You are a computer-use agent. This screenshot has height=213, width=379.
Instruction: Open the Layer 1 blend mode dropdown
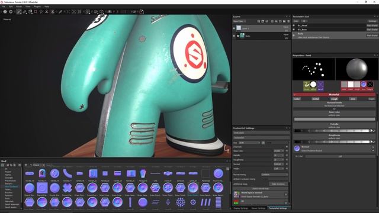pos(286,27)
